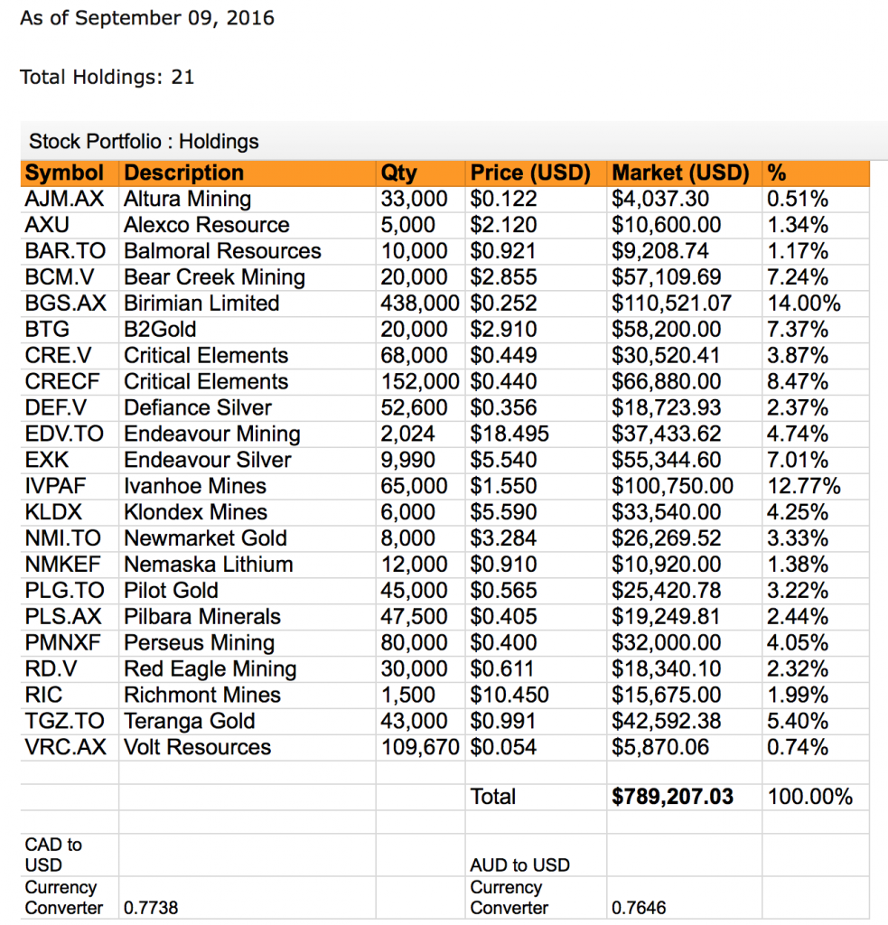Select the AUD to USD rate 0.7646

click(637, 908)
